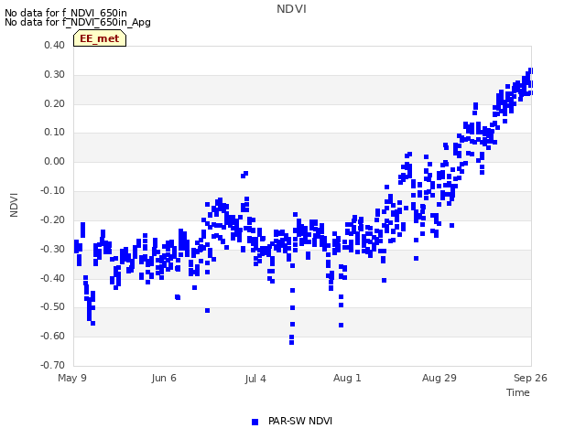Click the -0.30 y-axis value
Image resolution: width=586 pixels, height=439 pixels.
pyautogui.click(x=53, y=249)
